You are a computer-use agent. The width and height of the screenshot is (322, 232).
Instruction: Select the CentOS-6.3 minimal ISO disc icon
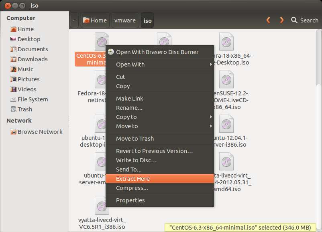pos(101,42)
